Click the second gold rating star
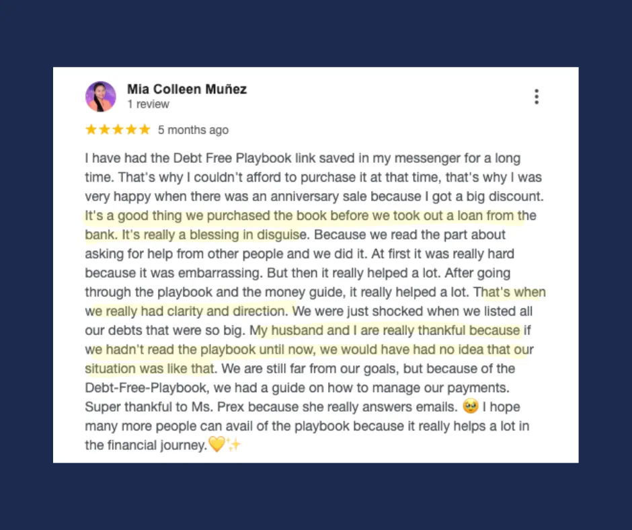The image size is (632, 530). 104,130
